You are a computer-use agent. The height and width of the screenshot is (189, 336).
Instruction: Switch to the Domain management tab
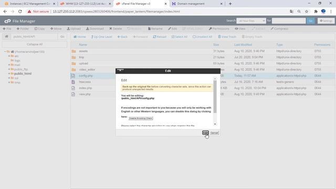[x=197, y=4]
